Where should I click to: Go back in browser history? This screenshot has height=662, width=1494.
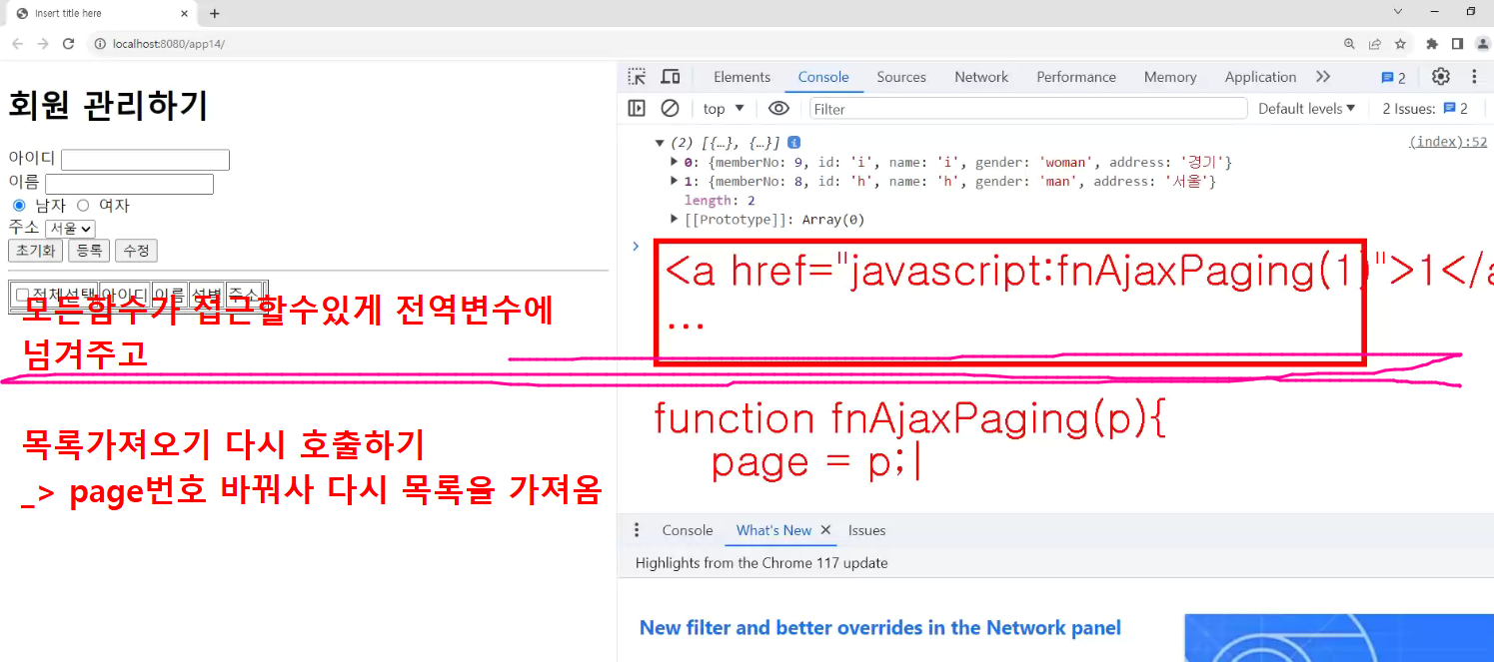18,44
